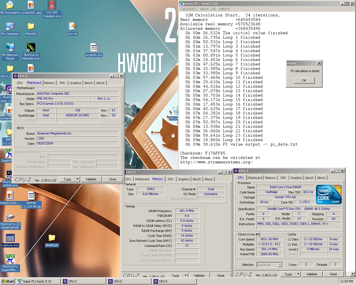Click Close in Mainboard CPU-Z window
Image resolution: width=356 pixels, height=285 pixels.
(112, 179)
